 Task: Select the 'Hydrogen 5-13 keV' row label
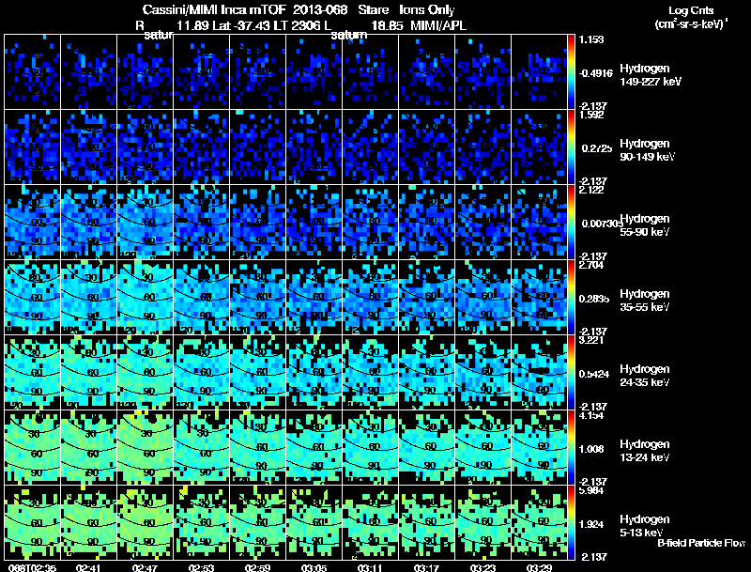coord(645,526)
